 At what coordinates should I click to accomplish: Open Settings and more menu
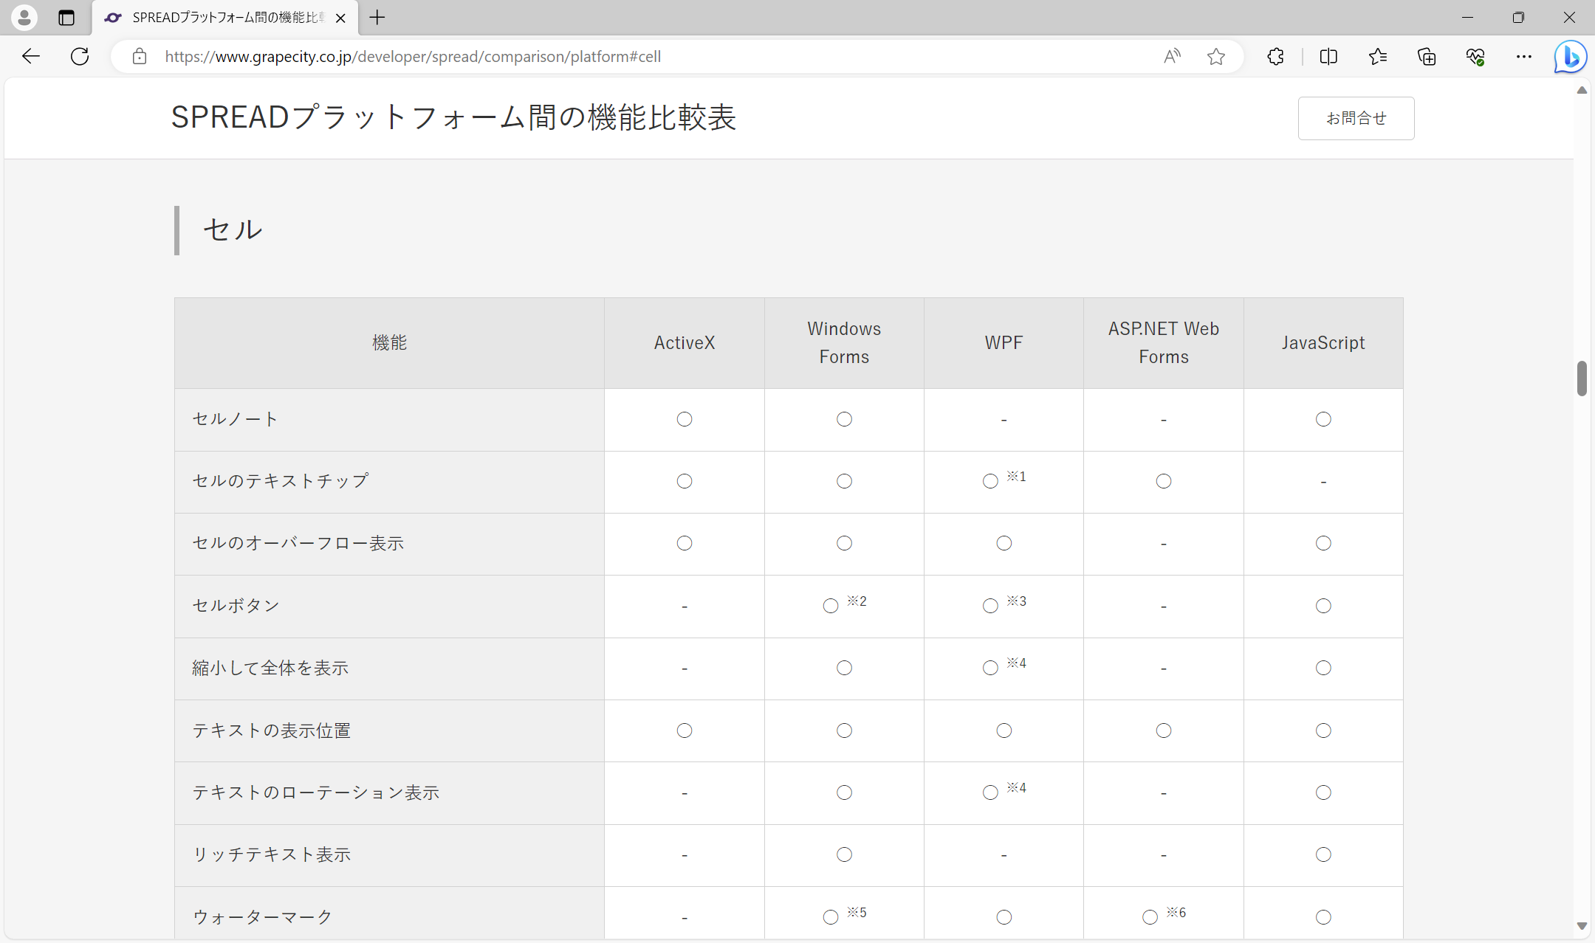pos(1524,57)
